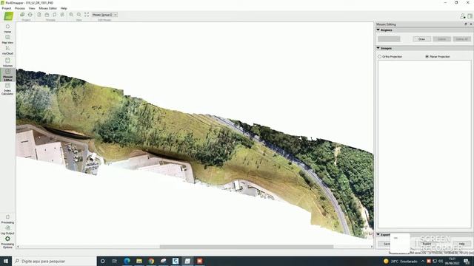Click the green Pix4D logo icon
Viewport: 474px width, 266px height.
[x=8, y=16]
